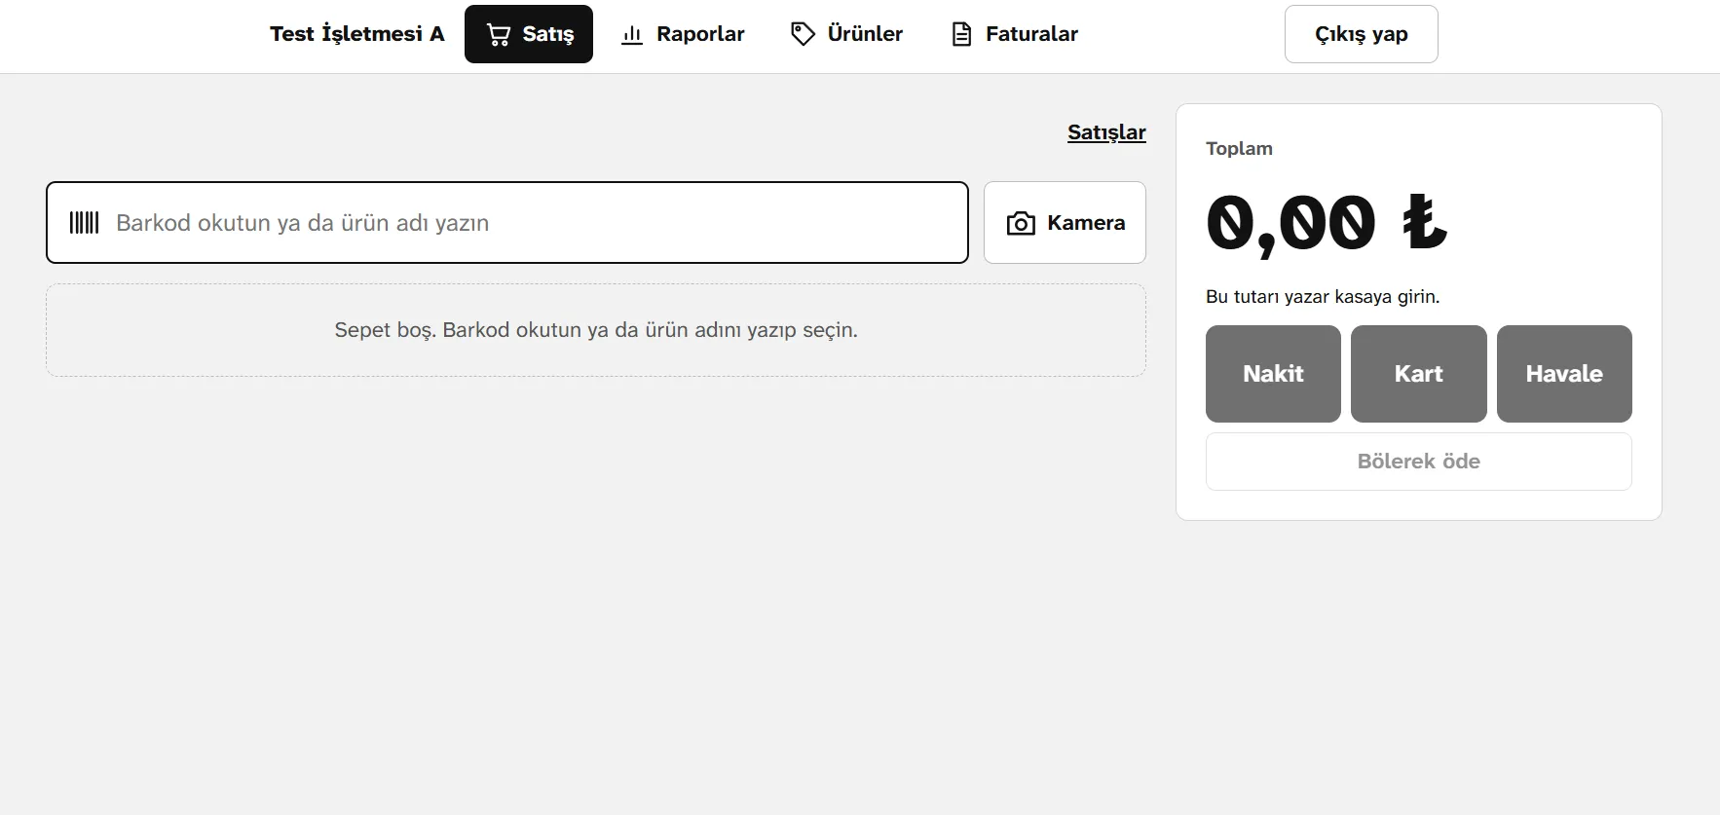Click the bar chart icon beside Raporlar
The height and width of the screenshot is (815, 1720).
point(632,35)
